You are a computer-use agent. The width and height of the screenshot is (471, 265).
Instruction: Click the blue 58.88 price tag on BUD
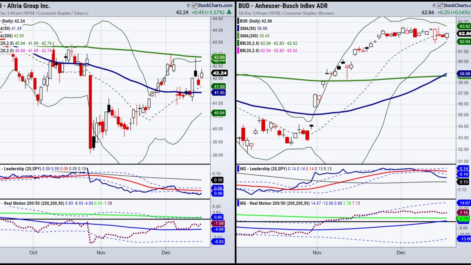tap(464, 73)
